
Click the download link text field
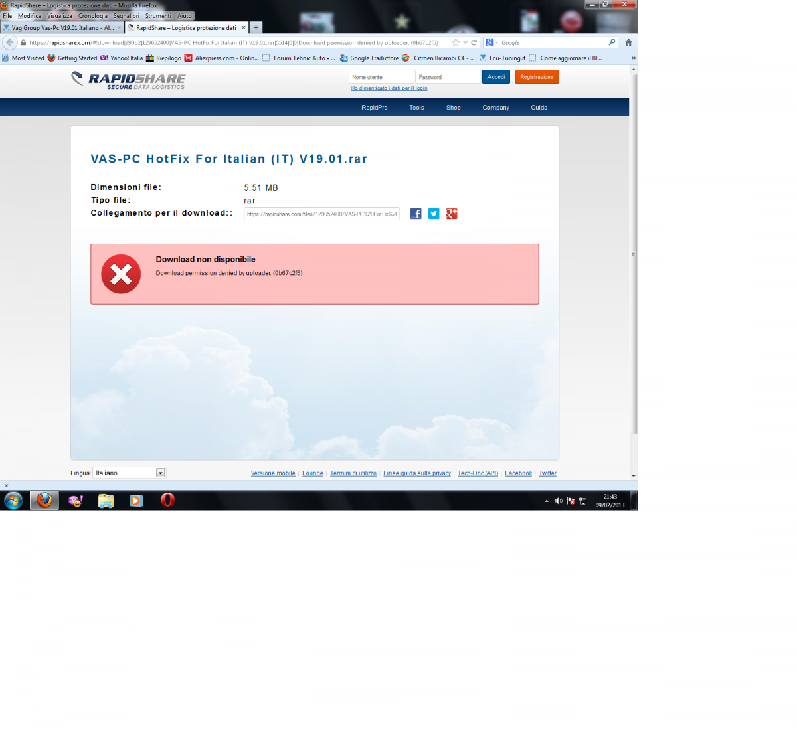point(321,214)
